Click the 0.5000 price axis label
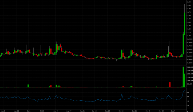 click(190, 53)
